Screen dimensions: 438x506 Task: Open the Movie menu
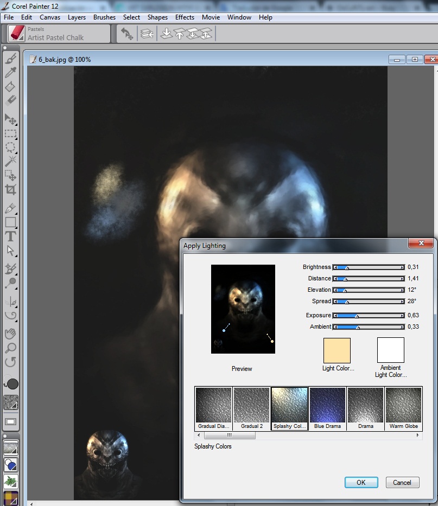coord(211,17)
